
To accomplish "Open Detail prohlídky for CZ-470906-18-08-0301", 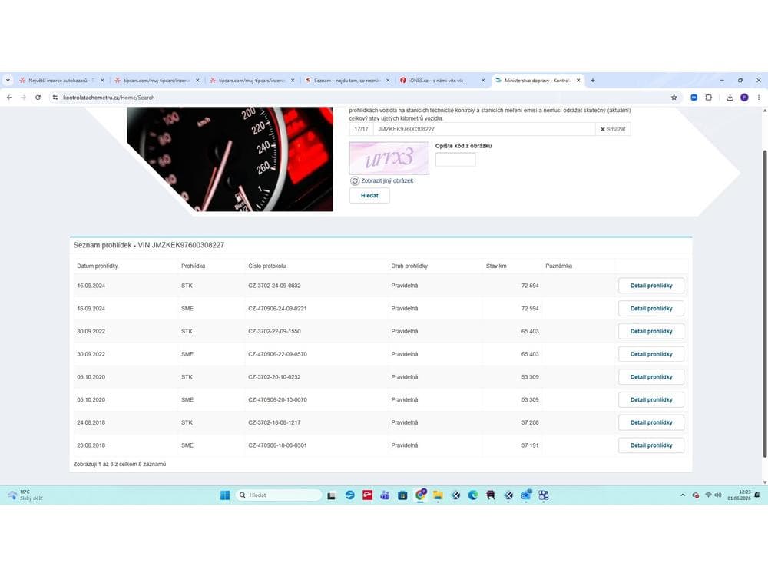I will click(x=651, y=445).
